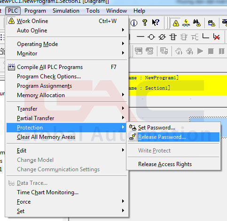Viewport: 227px width, 221px height.
Task: Click the pause simulation button
Action: 221,51
